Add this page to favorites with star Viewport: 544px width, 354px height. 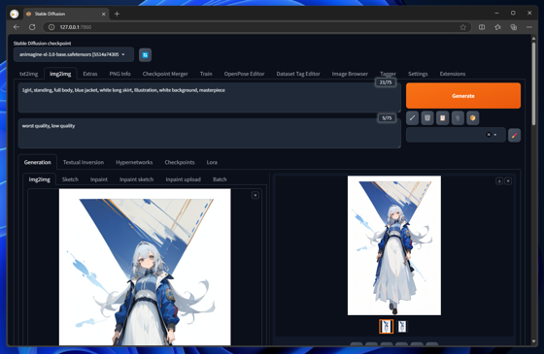pos(462,27)
